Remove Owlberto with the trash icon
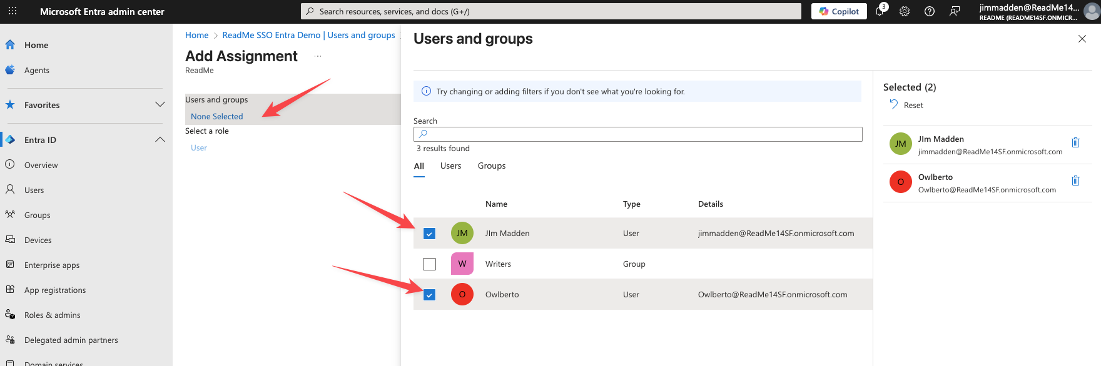This screenshot has width=1101, height=366. click(x=1076, y=181)
